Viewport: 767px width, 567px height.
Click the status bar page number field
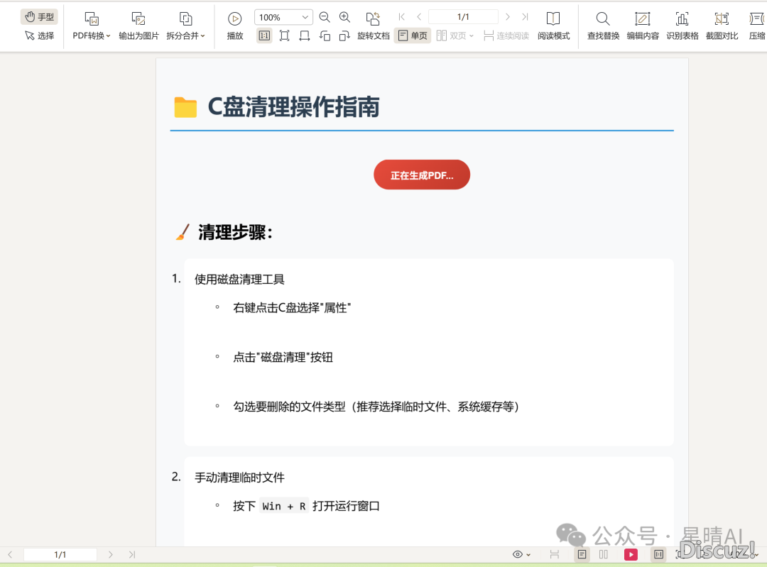tap(60, 555)
